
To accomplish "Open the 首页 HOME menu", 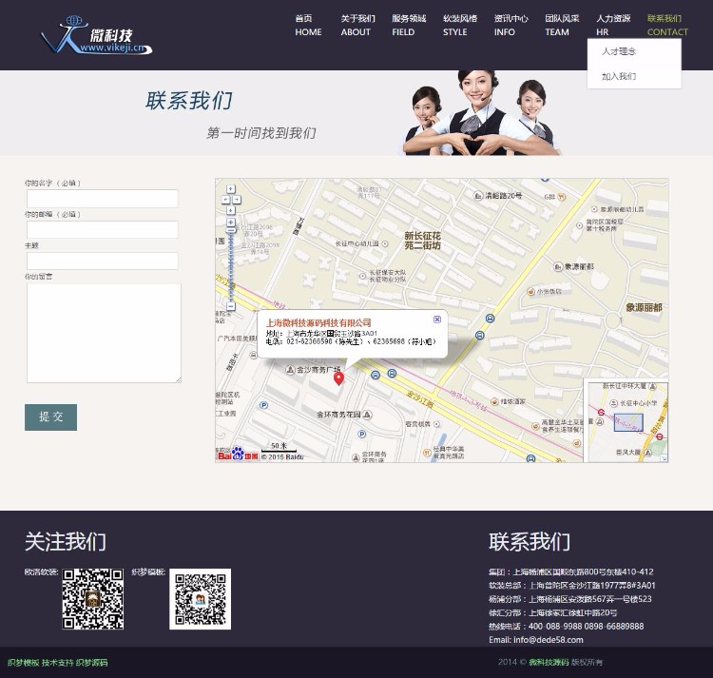I will point(308,26).
